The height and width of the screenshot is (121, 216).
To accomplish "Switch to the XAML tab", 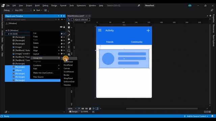I will [85, 112].
